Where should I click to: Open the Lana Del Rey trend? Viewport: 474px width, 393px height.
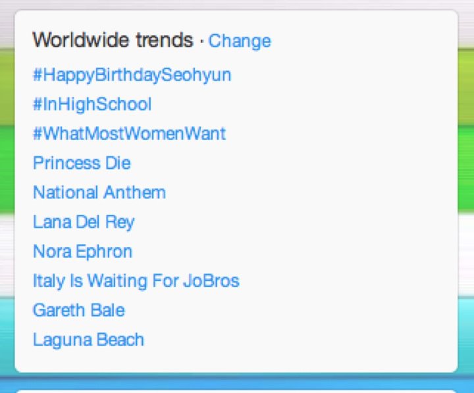pyautogui.click(x=84, y=222)
